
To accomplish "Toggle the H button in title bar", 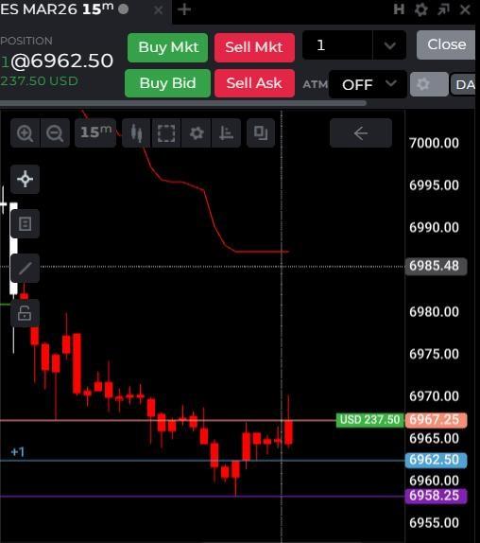I will coord(399,9).
